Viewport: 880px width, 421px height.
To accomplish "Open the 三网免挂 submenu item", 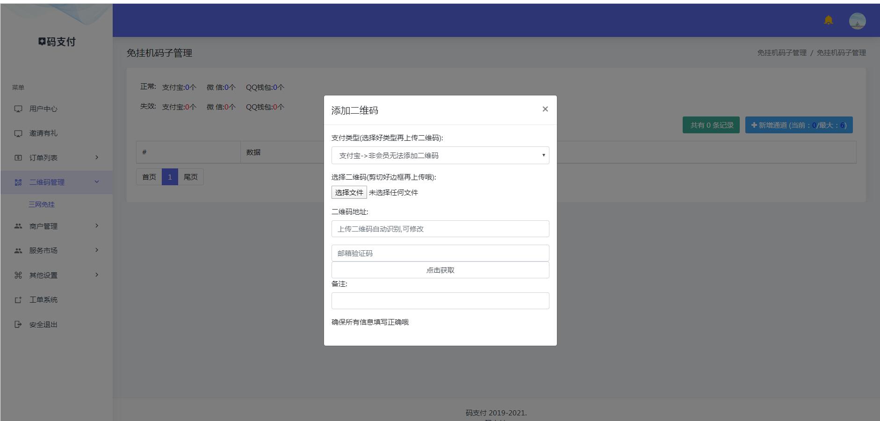I will tap(42, 204).
